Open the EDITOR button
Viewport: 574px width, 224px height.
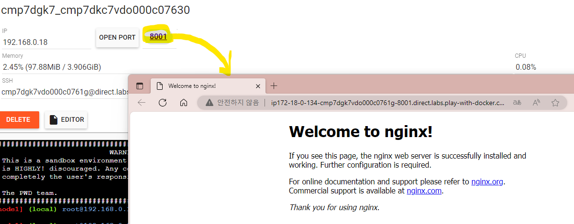point(66,120)
